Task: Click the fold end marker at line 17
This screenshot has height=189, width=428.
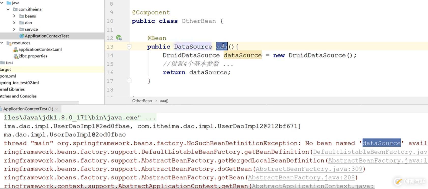Action: tap(129, 81)
